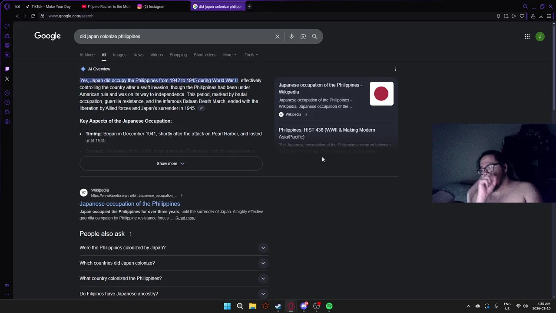The height and width of the screenshot is (313, 556).
Task: Open X (Twitter) panel in the sidebar
Action: pyautogui.click(x=7, y=79)
